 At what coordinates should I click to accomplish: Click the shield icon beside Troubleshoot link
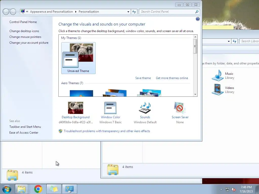(60, 131)
